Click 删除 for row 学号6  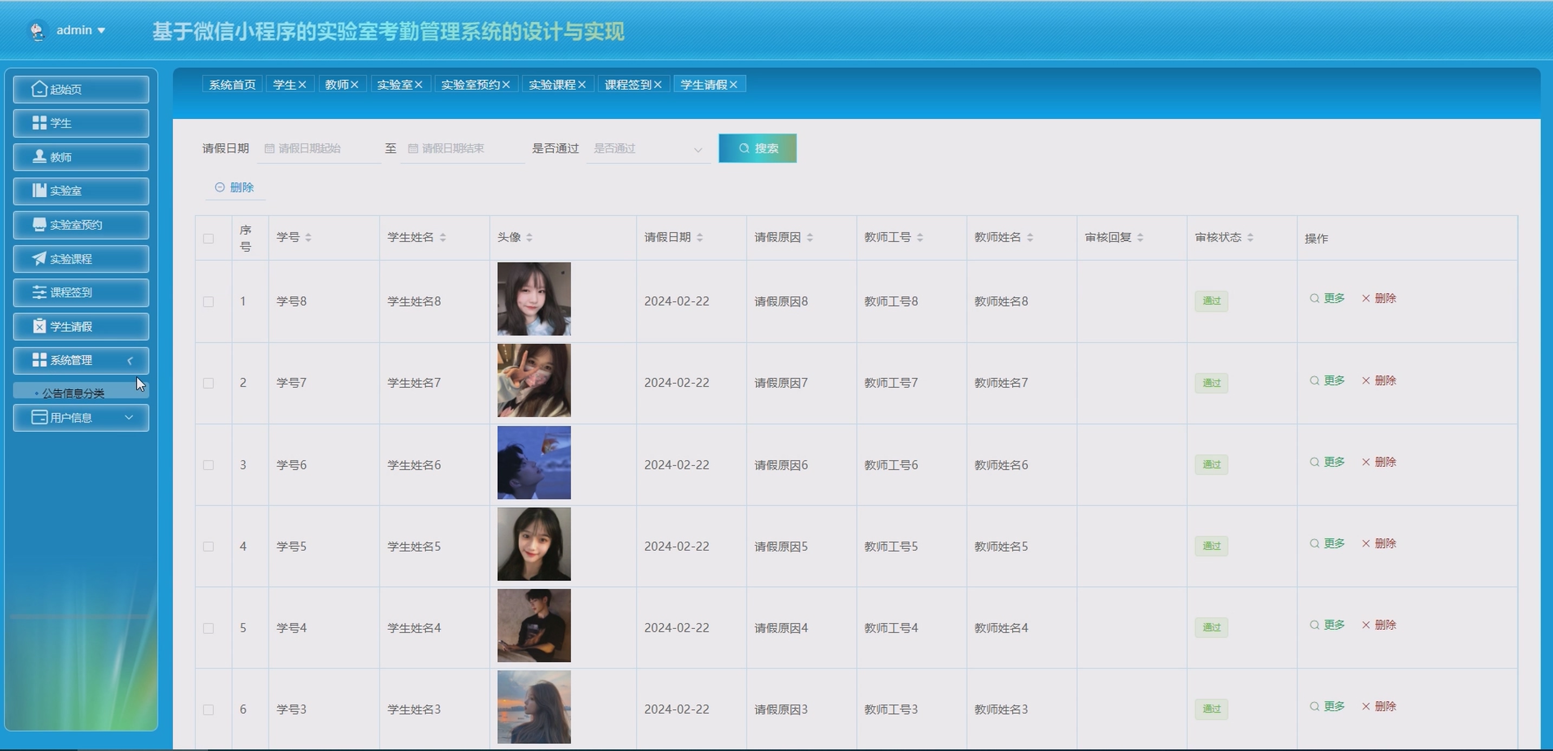[x=1379, y=462]
